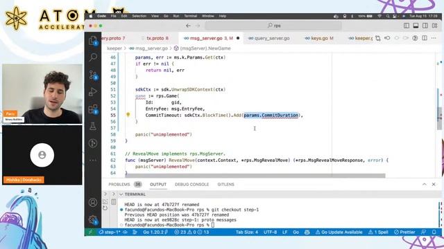Open notifications bell in status bar
444x249 pixels.
point(434,232)
